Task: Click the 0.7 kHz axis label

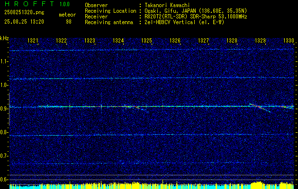Action: tap(4, 156)
